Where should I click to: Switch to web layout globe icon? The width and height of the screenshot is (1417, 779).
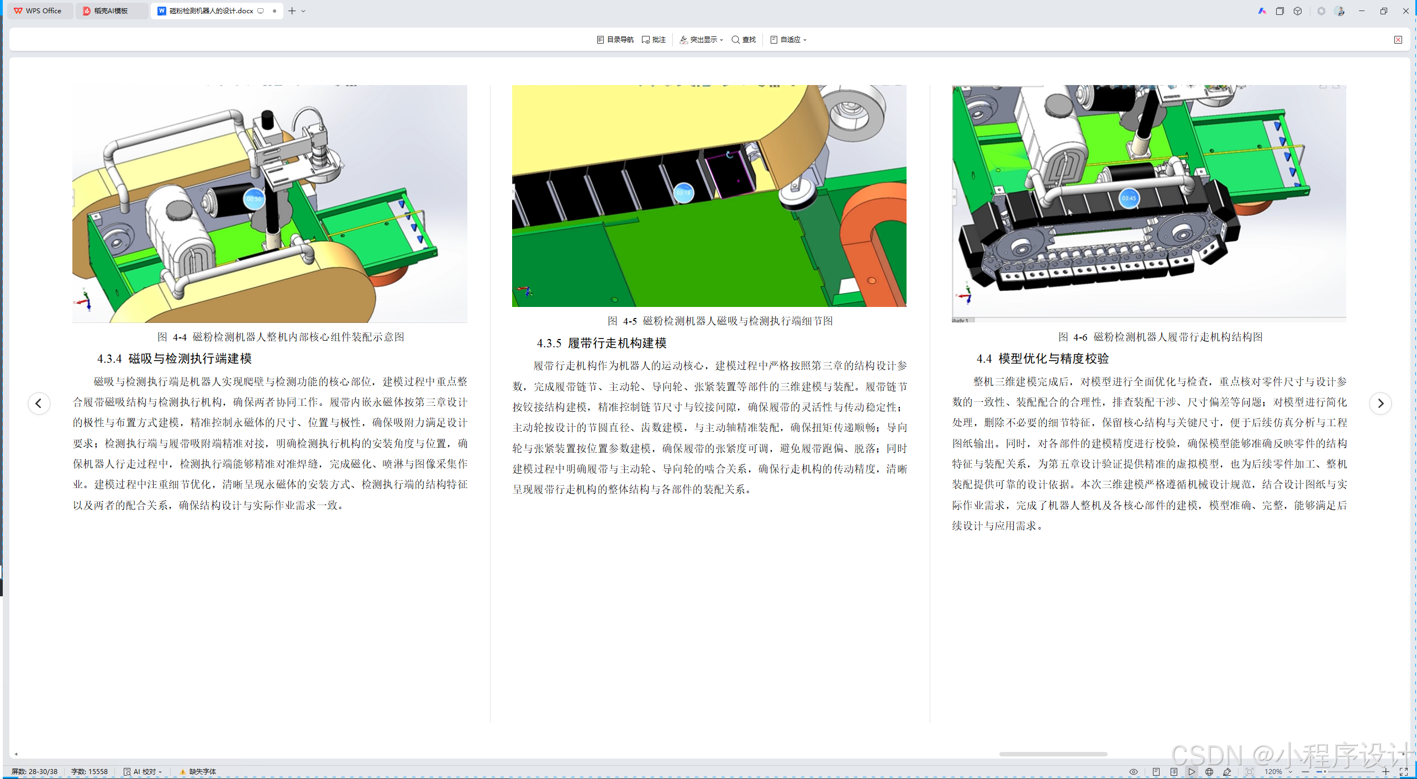(x=1209, y=772)
